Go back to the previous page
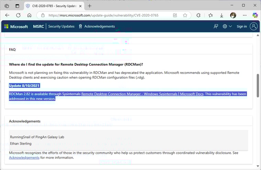261x170 pixels. click(7, 15)
